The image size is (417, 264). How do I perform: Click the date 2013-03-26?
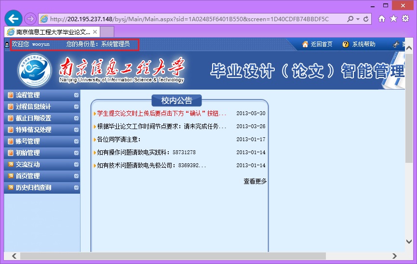[x=251, y=126]
